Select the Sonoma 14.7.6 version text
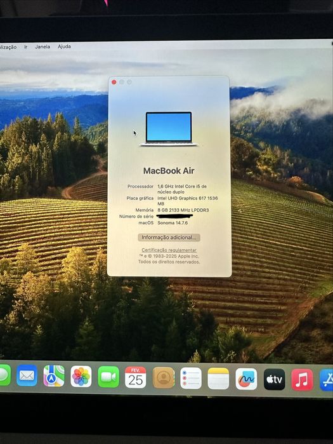This screenshot has width=333, height=444. pos(173,223)
